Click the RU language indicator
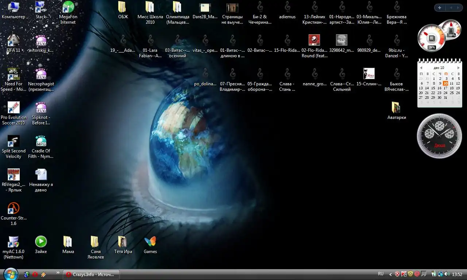This screenshot has width=467, height=280. [381, 274]
